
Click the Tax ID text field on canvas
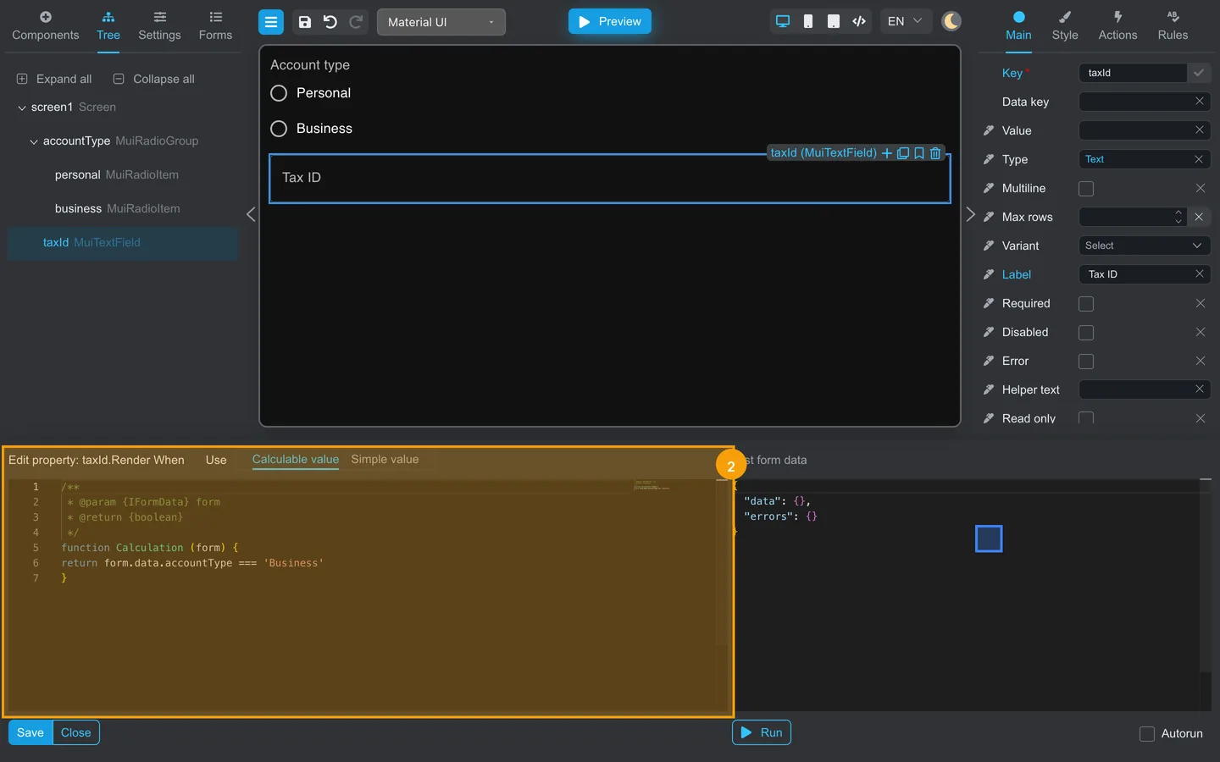tap(610, 179)
